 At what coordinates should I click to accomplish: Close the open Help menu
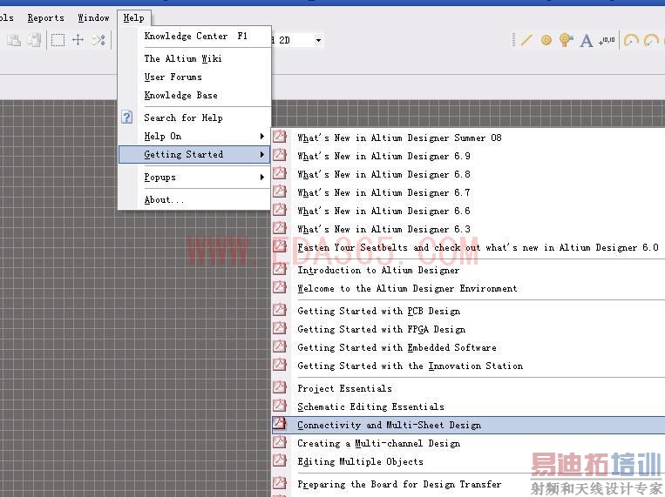tap(133, 17)
